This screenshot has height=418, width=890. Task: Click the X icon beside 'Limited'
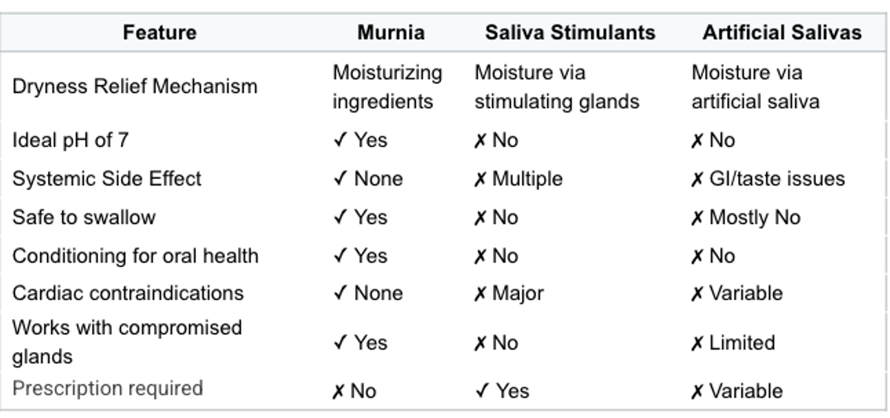(x=697, y=343)
